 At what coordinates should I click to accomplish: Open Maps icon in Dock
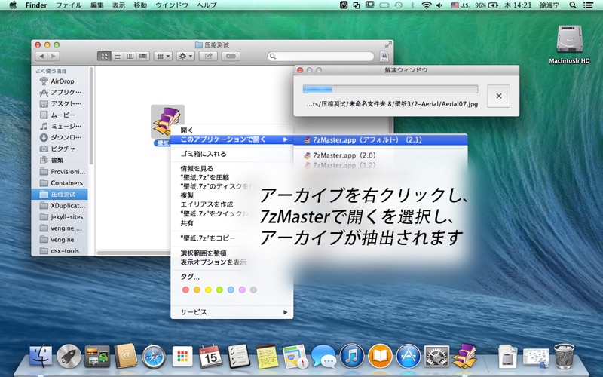click(295, 357)
